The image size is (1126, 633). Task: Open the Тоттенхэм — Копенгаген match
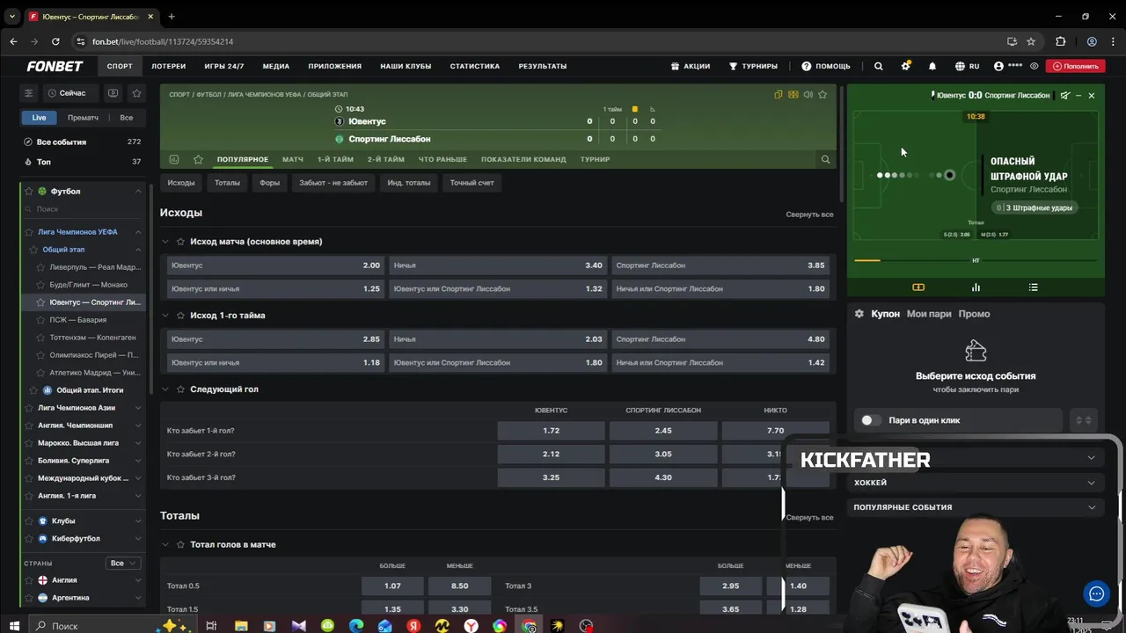pyautogui.click(x=94, y=338)
